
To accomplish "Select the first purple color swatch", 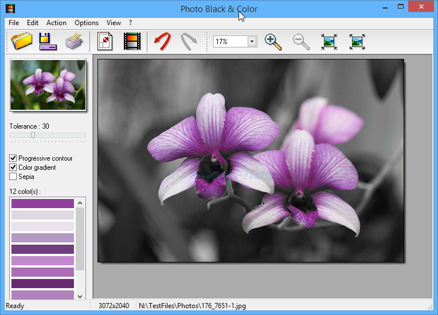I will 42,204.
